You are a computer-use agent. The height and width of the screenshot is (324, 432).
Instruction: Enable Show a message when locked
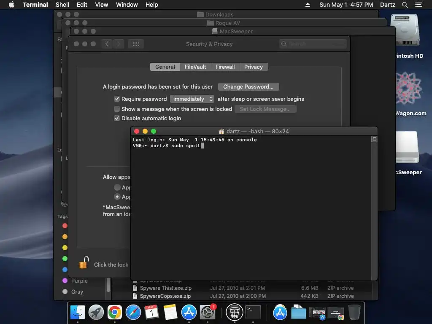coord(117,109)
